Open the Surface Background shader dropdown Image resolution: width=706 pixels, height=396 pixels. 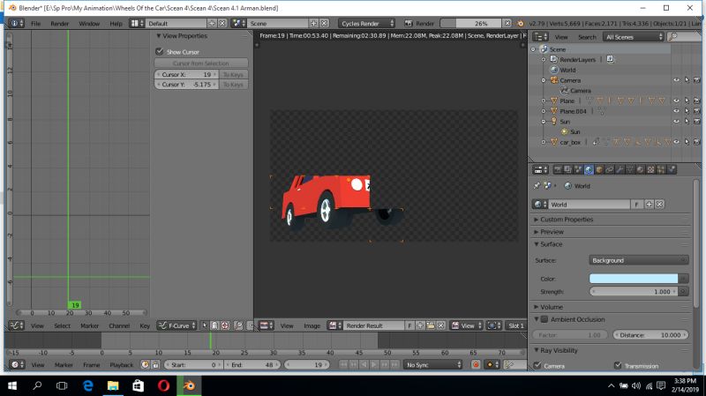coord(639,260)
